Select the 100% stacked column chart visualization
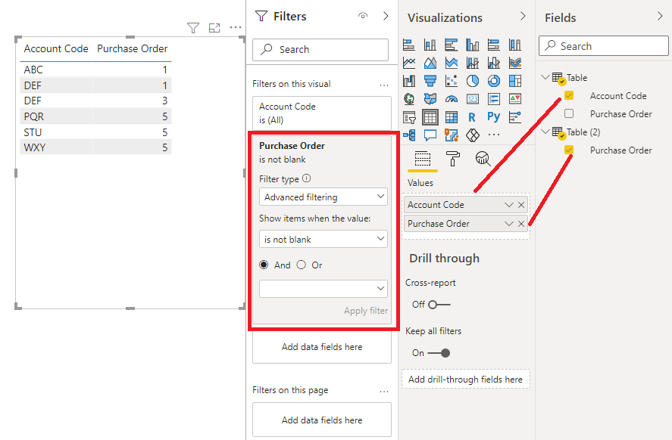This screenshot has width=672, height=440. [514, 45]
